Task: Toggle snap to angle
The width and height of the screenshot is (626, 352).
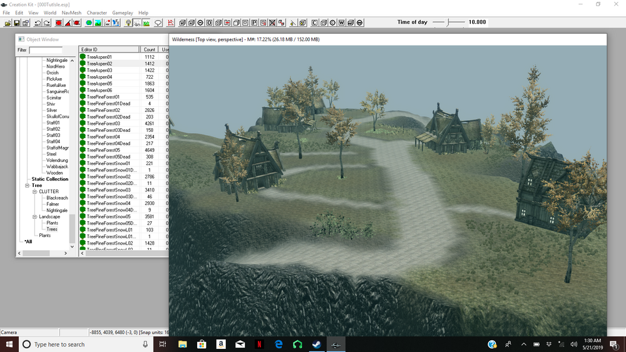Action: coord(68,23)
